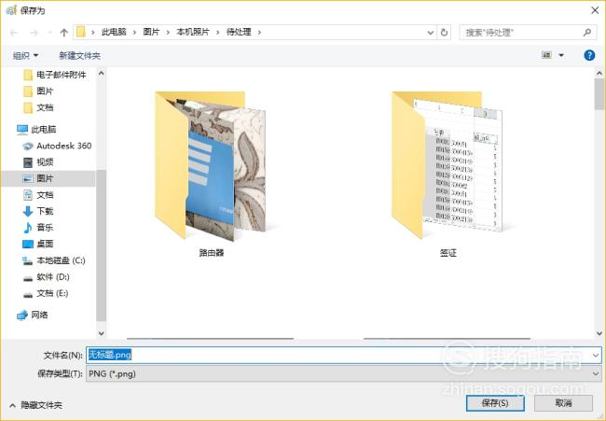The height and width of the screenshot is (421, 606).
Task: Click 保存(S) button
Action: click(x=495, y=403)
